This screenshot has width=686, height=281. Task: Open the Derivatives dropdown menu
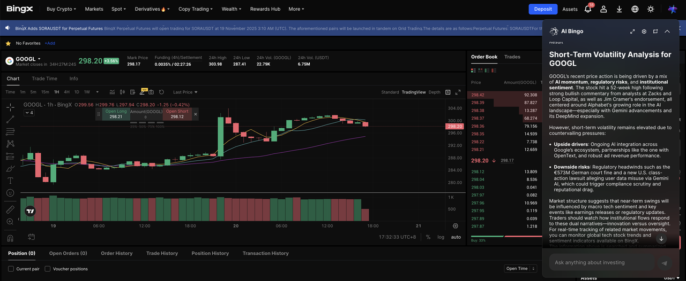[151, 9]
